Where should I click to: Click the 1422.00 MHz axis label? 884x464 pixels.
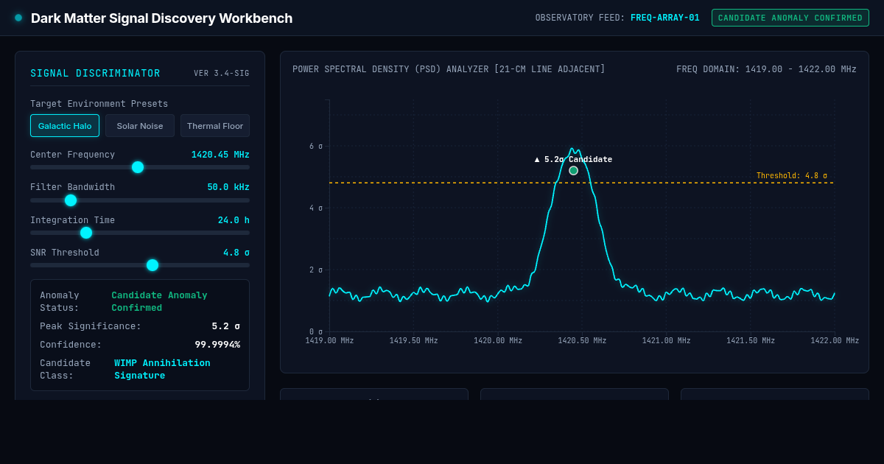coord(835,340)
